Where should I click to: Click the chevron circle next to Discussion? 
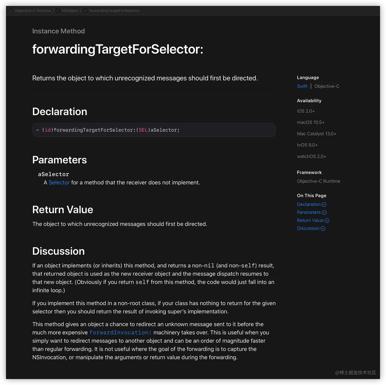[x=323, y=228]
